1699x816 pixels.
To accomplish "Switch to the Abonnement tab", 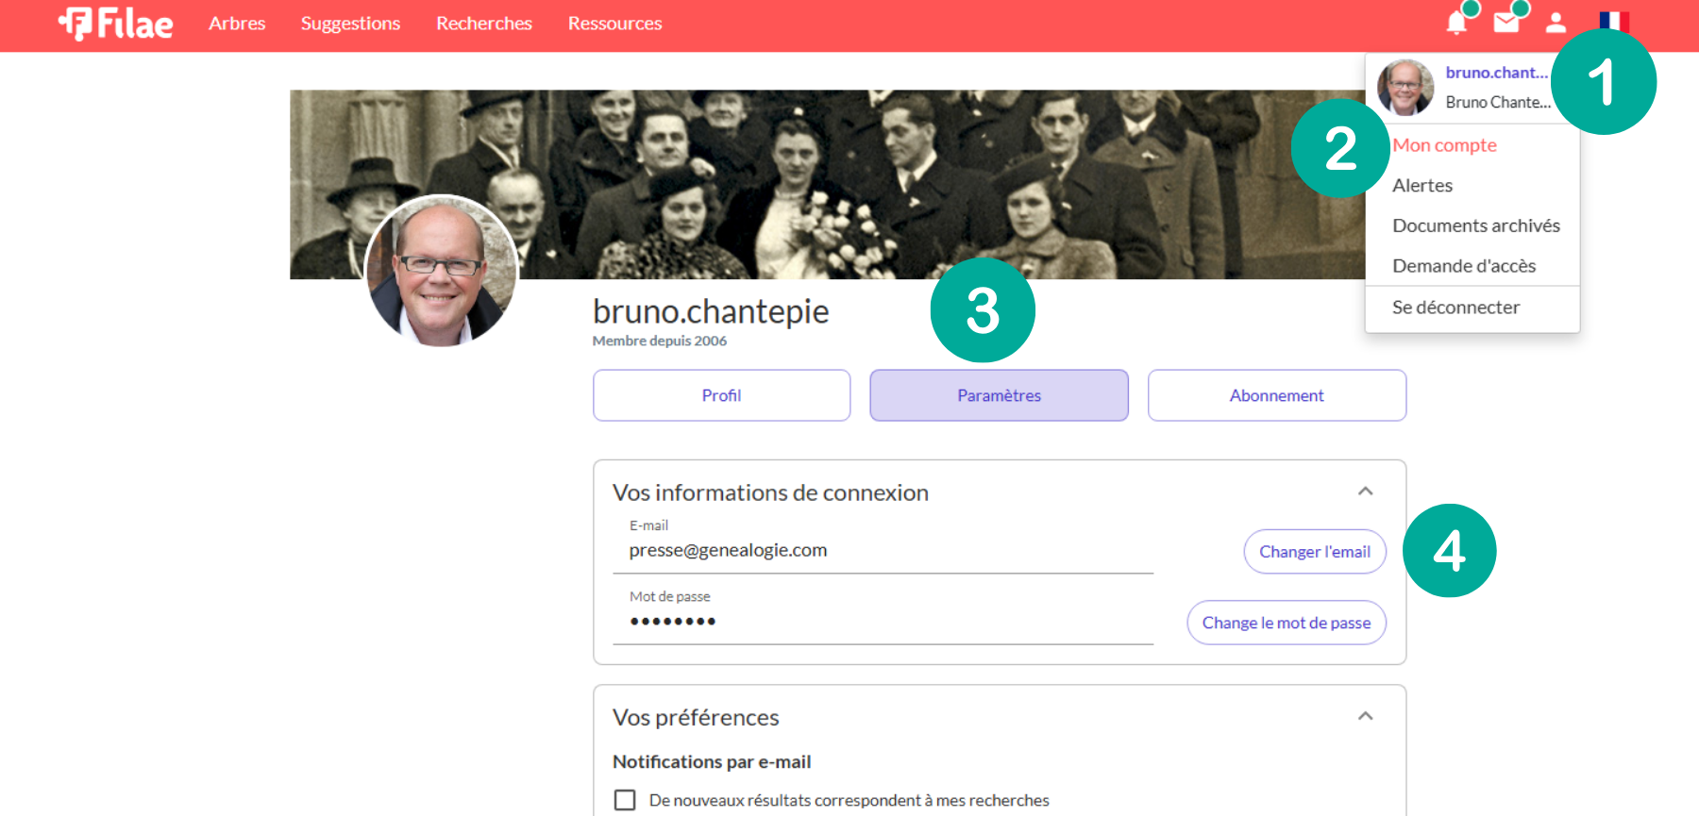I will tap(1276, 395).
